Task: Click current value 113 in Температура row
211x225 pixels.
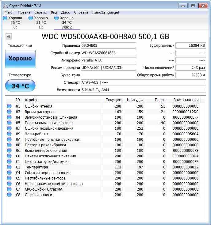Action: (118, 167)
